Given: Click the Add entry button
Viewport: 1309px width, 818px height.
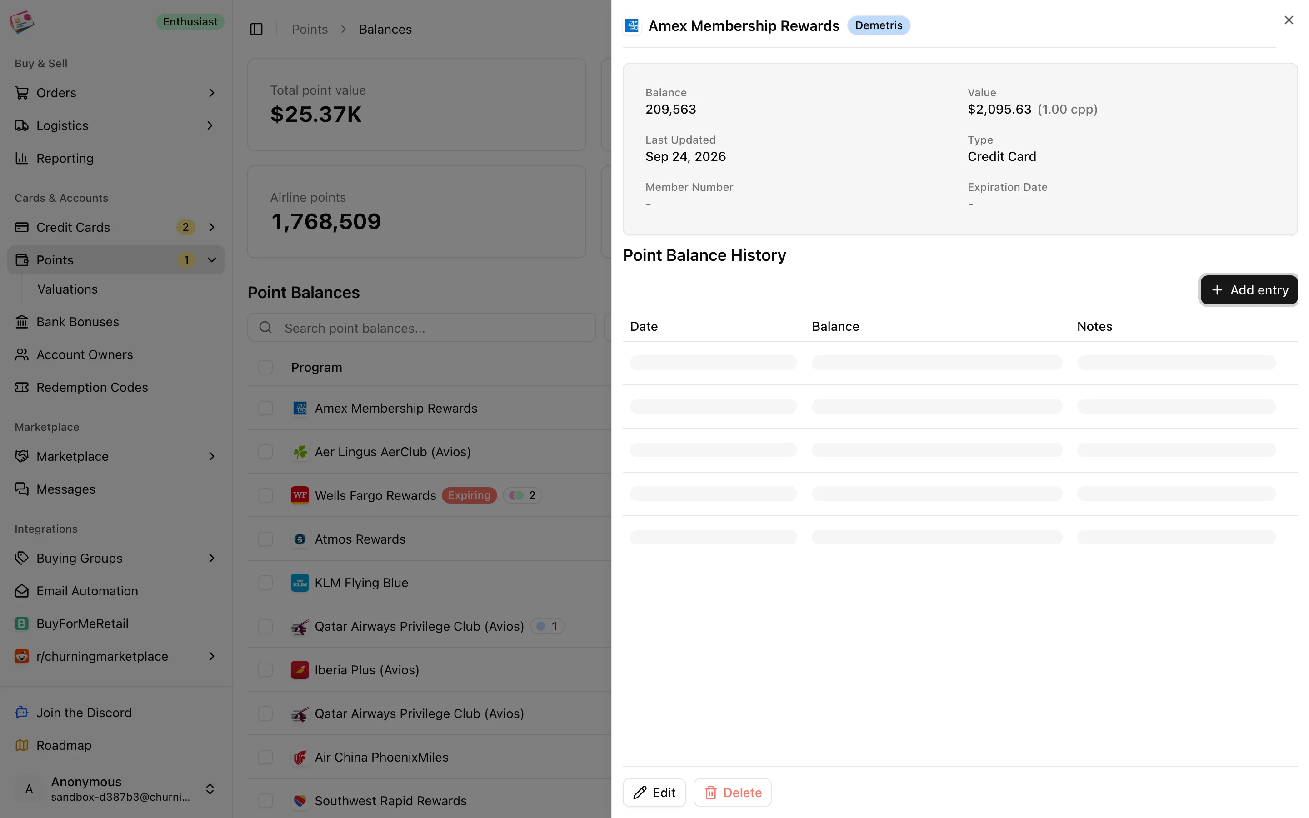Looking at the screenshot, I should click(x=1249, y=290).
